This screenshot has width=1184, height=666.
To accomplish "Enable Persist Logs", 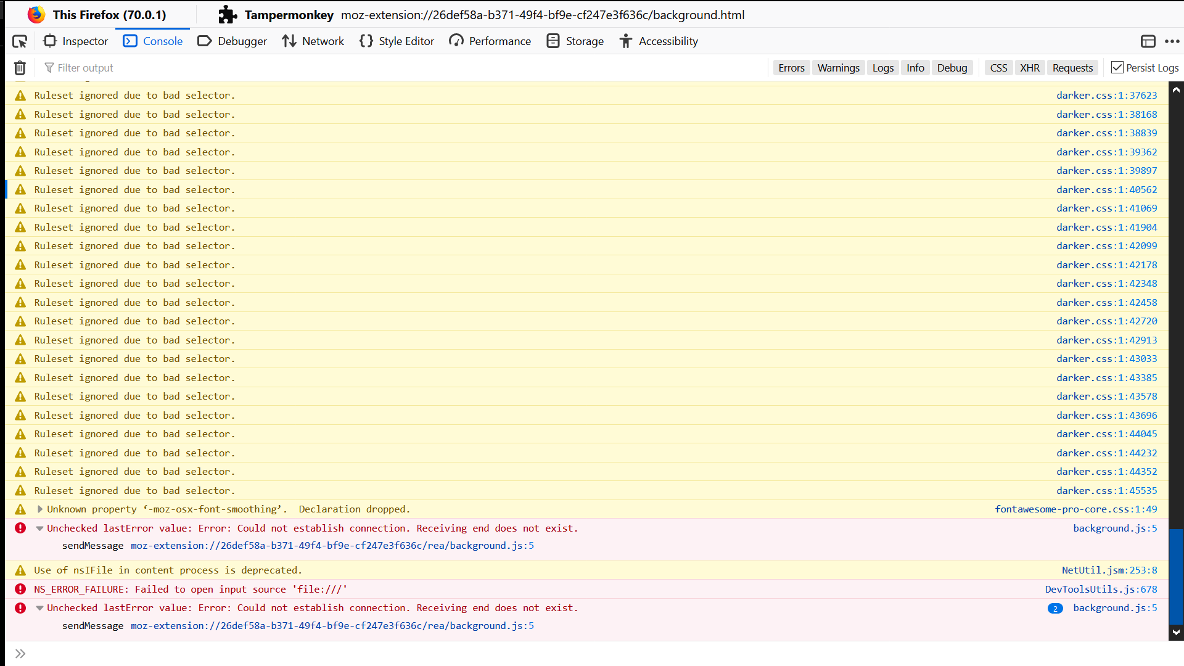I will (x=1117, y=68).
